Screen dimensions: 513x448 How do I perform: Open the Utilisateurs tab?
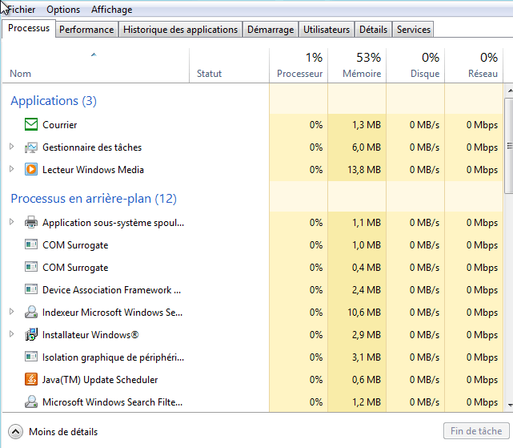coord(327,30)
